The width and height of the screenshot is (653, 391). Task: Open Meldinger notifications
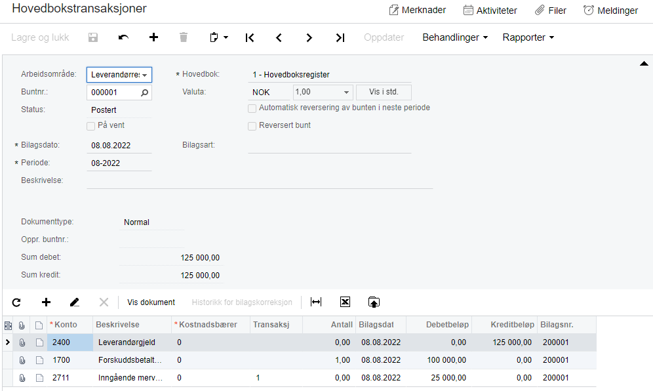(x=610, y=10)
